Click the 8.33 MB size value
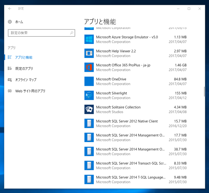The width and height of the screenshot is (209, 193). tap(180, 163)
